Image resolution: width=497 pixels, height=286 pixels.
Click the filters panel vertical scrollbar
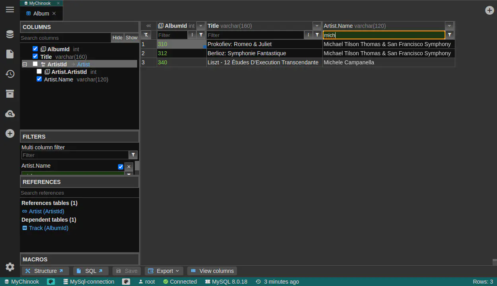(137, 166)
